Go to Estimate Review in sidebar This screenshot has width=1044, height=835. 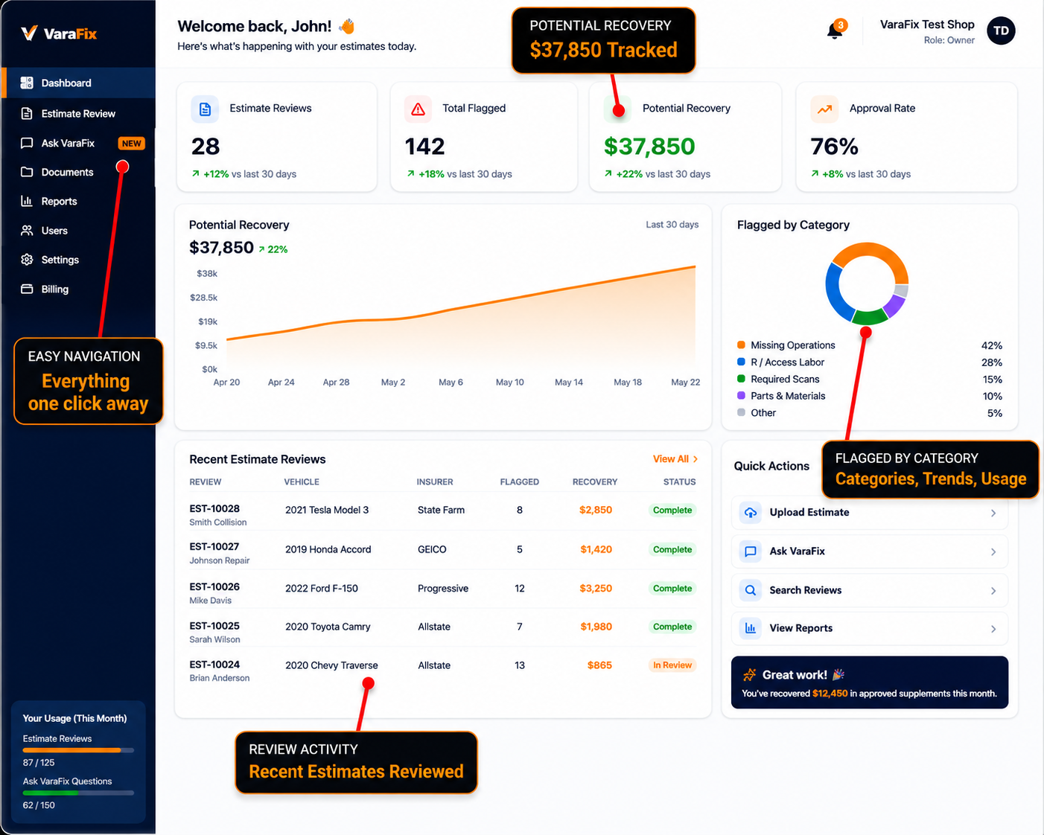coord(78,113)
